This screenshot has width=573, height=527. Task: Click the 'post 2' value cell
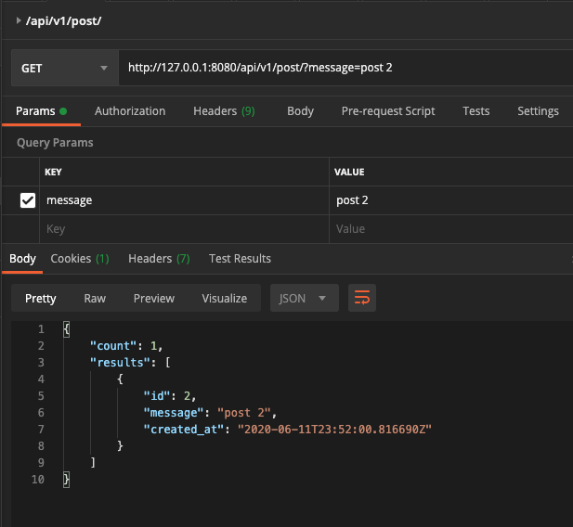coord(451,200)
